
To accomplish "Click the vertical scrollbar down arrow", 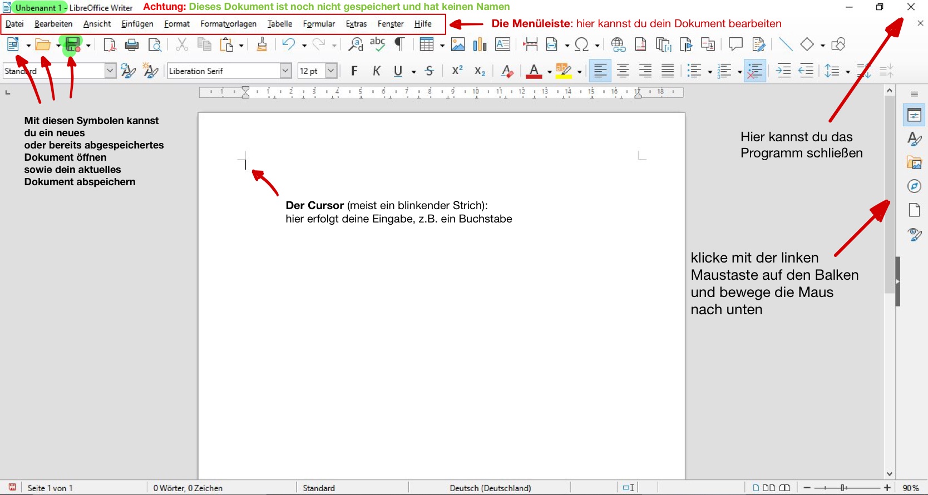I will click(890, 474).
